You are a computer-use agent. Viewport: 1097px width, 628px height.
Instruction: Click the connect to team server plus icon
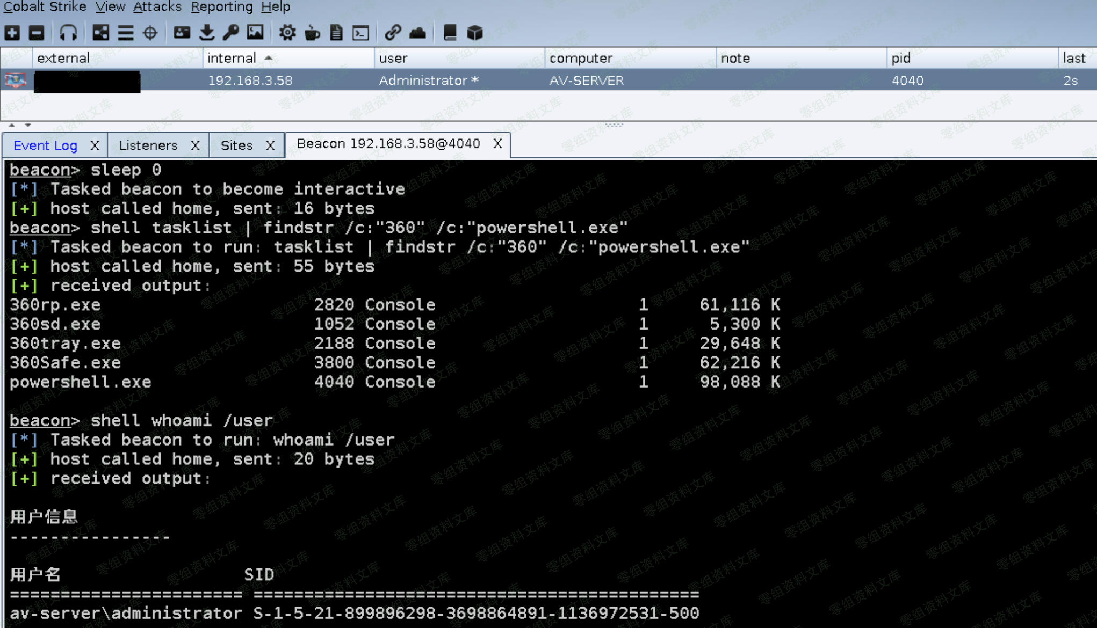12,33
